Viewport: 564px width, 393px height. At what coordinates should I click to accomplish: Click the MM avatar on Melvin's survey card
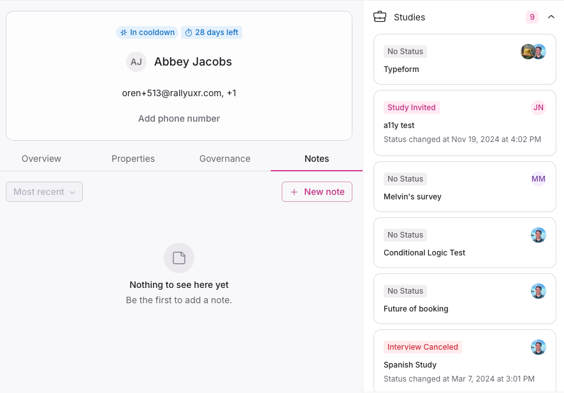pyautogui.click(x=539, y=179)
